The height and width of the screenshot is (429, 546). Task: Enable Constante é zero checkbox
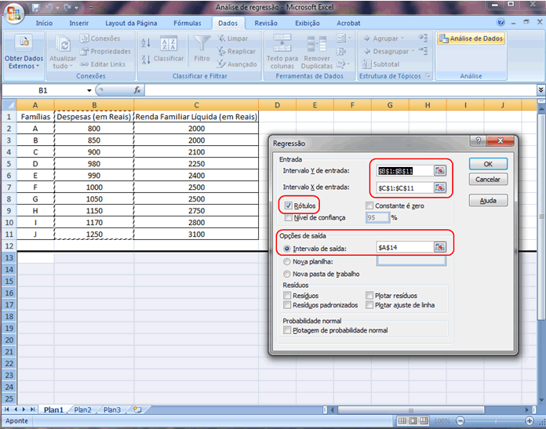369,205
